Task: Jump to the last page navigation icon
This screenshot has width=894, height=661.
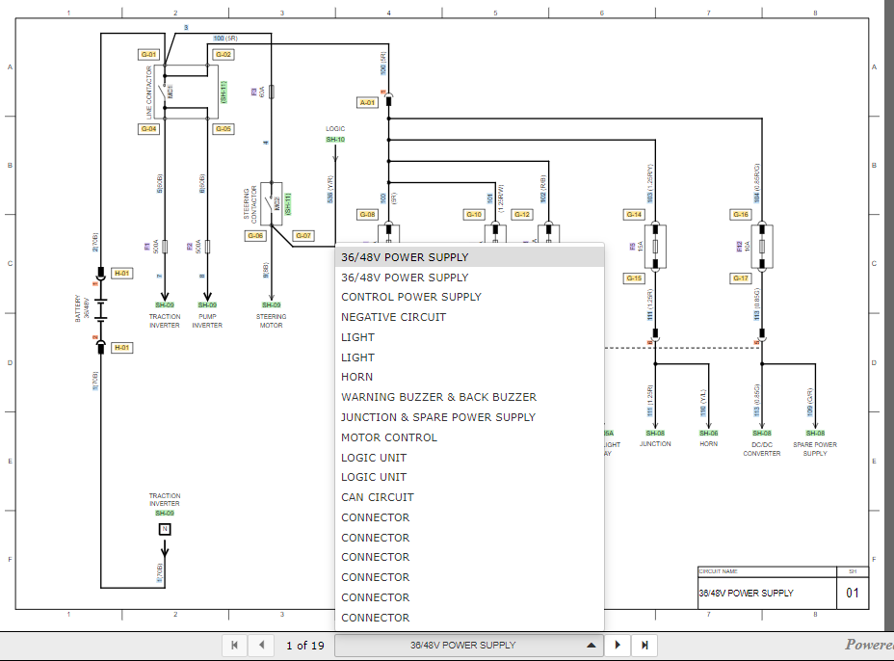Action: pyautogui.click(x=644, y=645)
